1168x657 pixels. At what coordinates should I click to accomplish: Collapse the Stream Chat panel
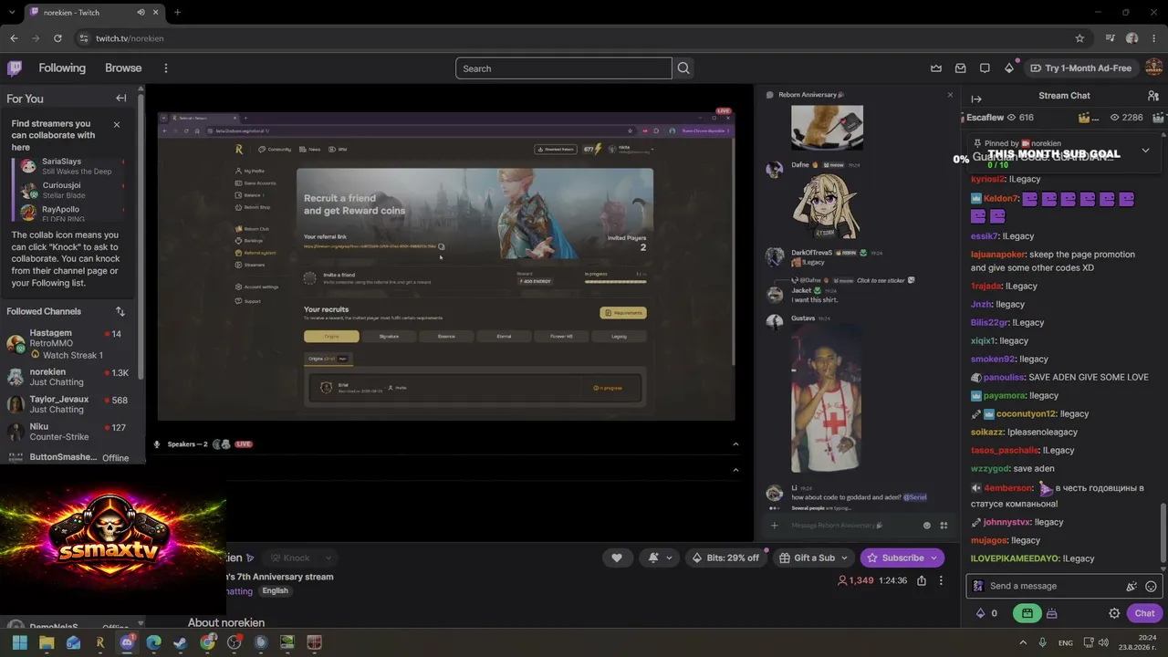pyautogui.click(x=976, y=99)
